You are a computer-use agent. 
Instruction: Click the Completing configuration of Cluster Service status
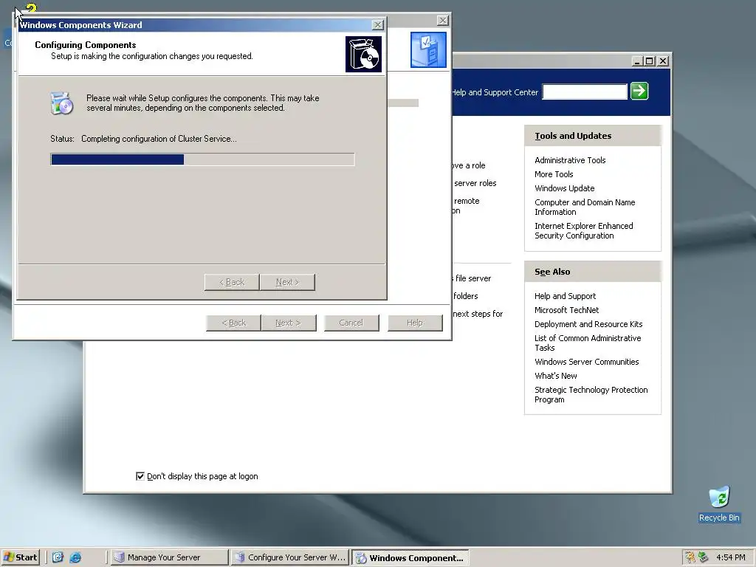point(159,139)
